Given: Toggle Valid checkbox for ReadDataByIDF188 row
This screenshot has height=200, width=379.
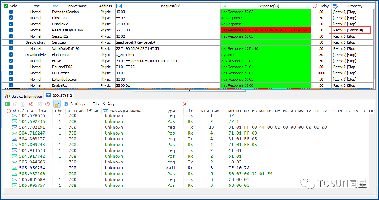Looking at the screenshot, I should tap(11, 30).
